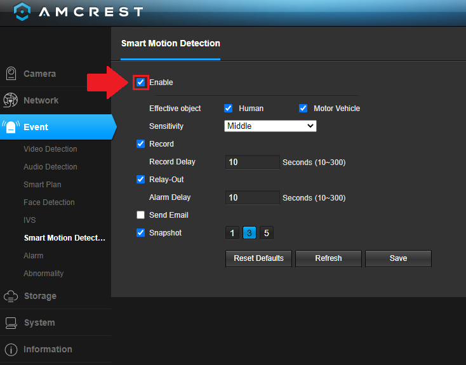Enable the Send Email checkbox

pyautogui.click(x=140, y=215)
